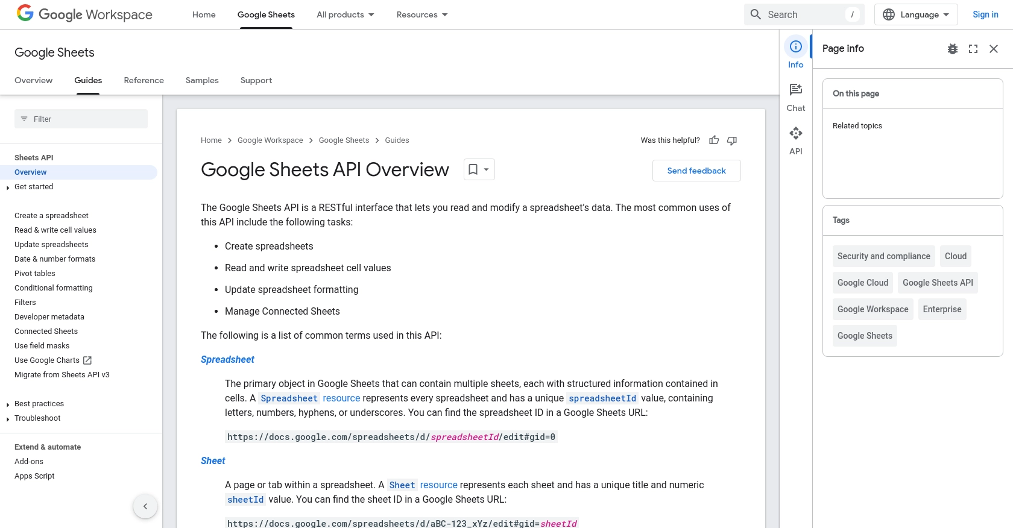Click the search magnifier icon

(x=756, y=14)
